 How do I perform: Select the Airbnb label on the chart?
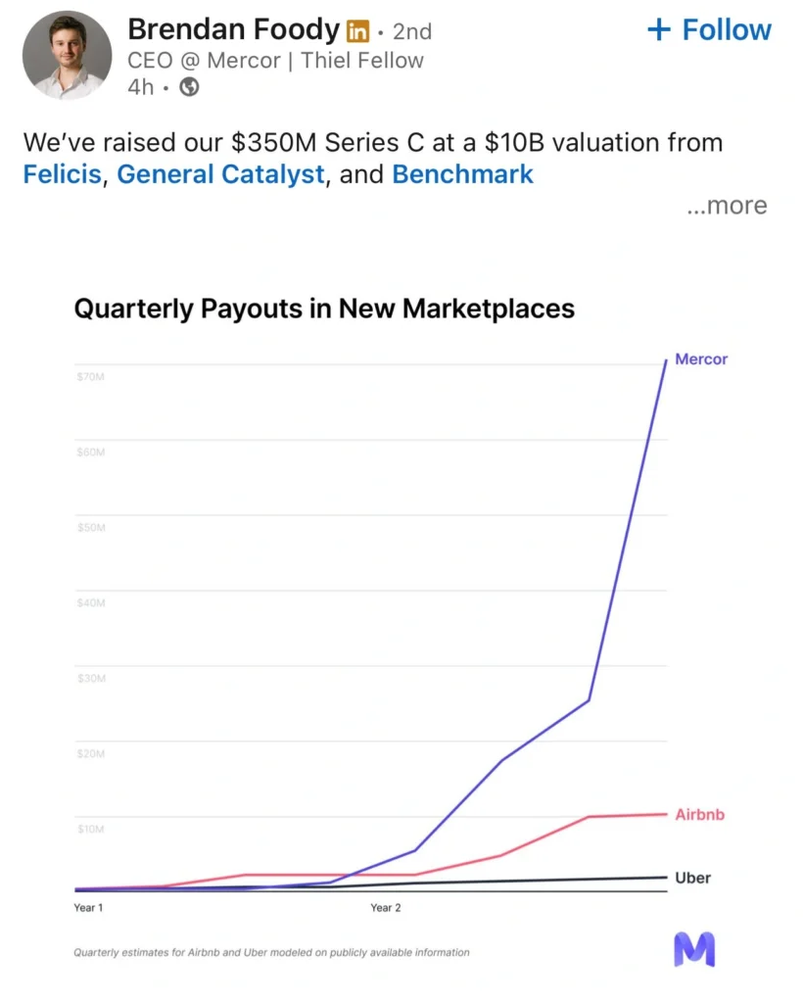[x=698, y=814]
